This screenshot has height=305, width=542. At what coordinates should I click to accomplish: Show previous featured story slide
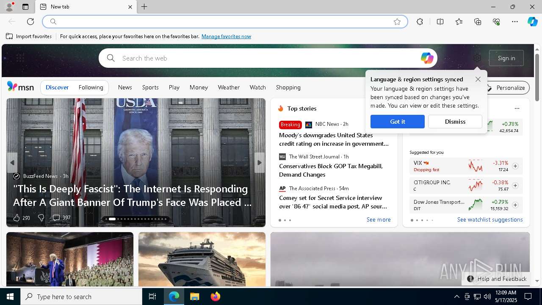12,163
